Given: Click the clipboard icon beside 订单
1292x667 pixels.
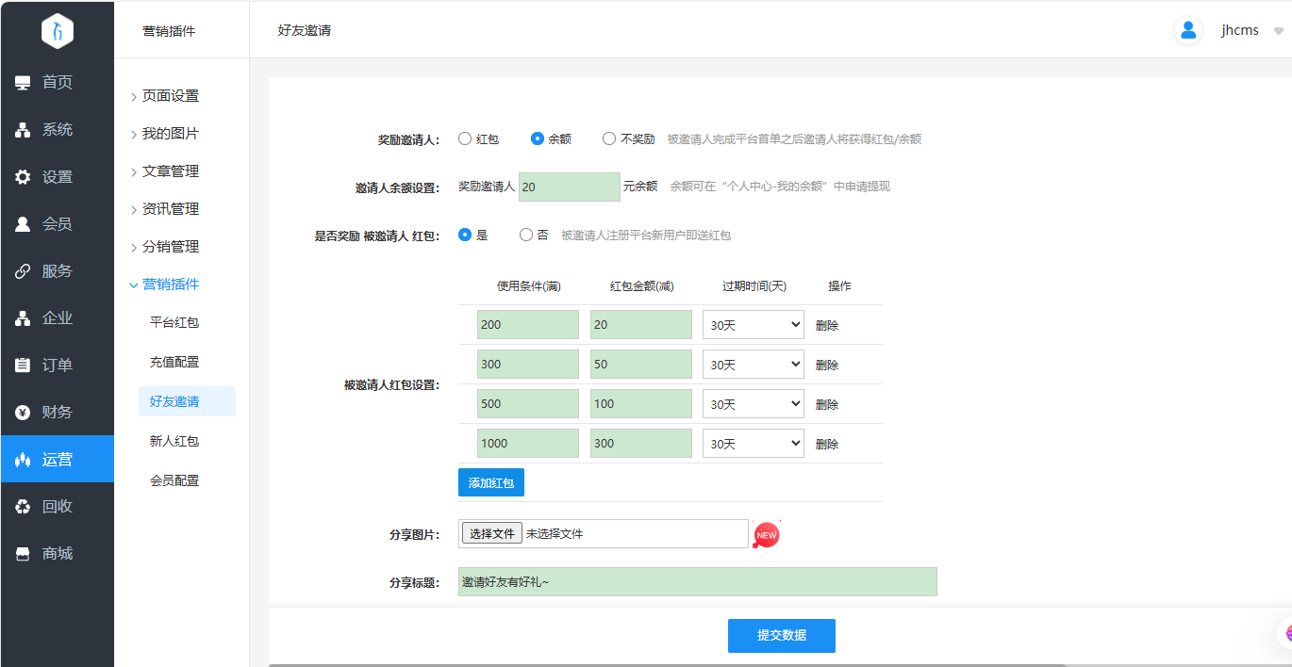Looking at the screenshot, I should (23, 366).
